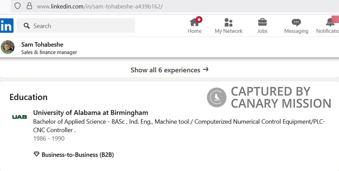
Task: Open the Notifications bell icon
Action: click(330, 22)
